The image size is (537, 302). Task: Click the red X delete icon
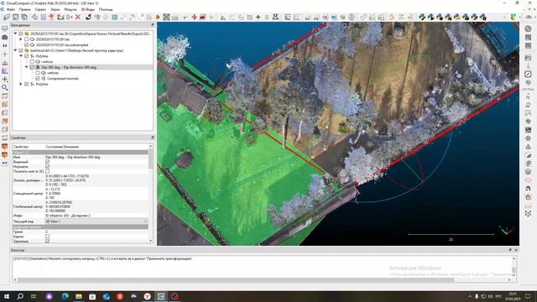pos(78,17)
